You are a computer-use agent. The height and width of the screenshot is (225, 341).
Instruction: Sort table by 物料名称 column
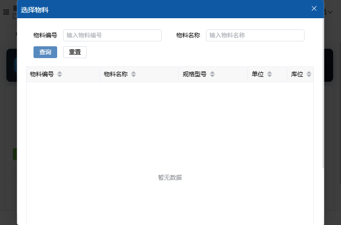(134, 74)
